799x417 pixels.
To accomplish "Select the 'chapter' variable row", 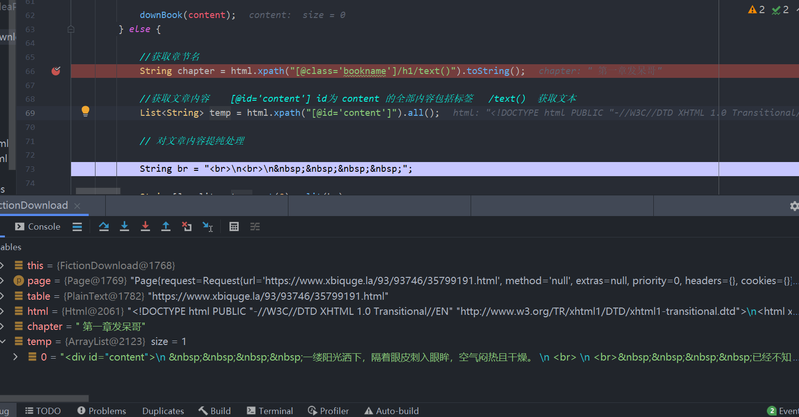I will point(399,326).
